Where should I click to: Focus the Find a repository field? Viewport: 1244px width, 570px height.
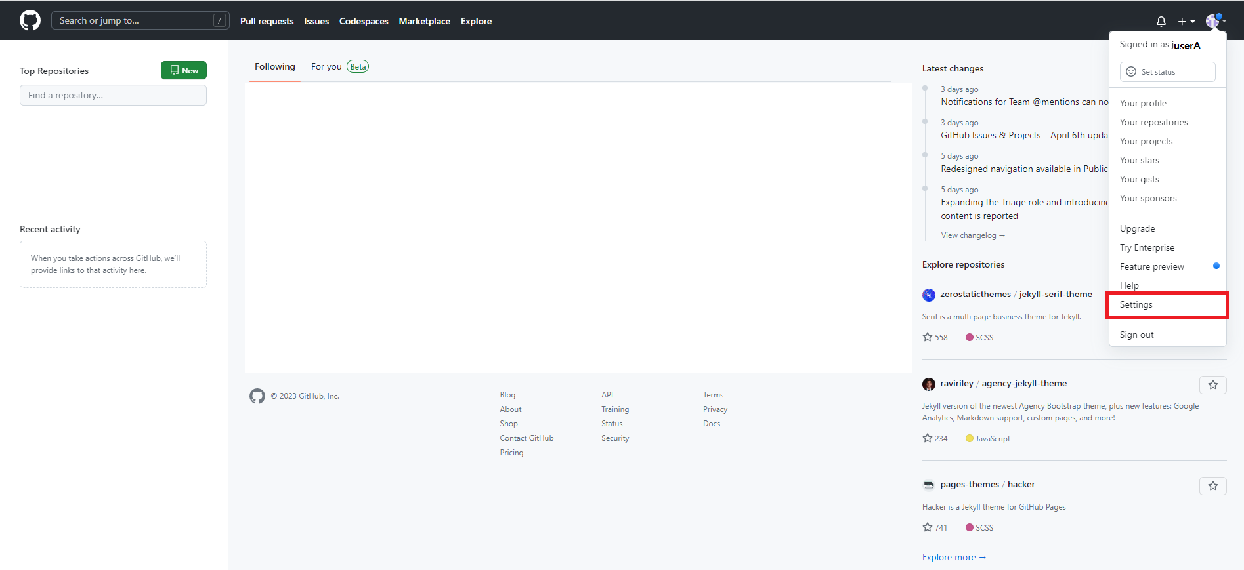113,95
